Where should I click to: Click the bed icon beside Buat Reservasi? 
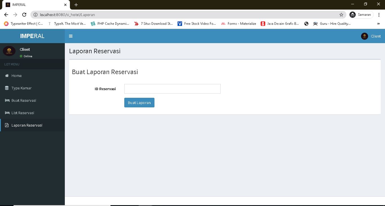(x=7, y=100)
